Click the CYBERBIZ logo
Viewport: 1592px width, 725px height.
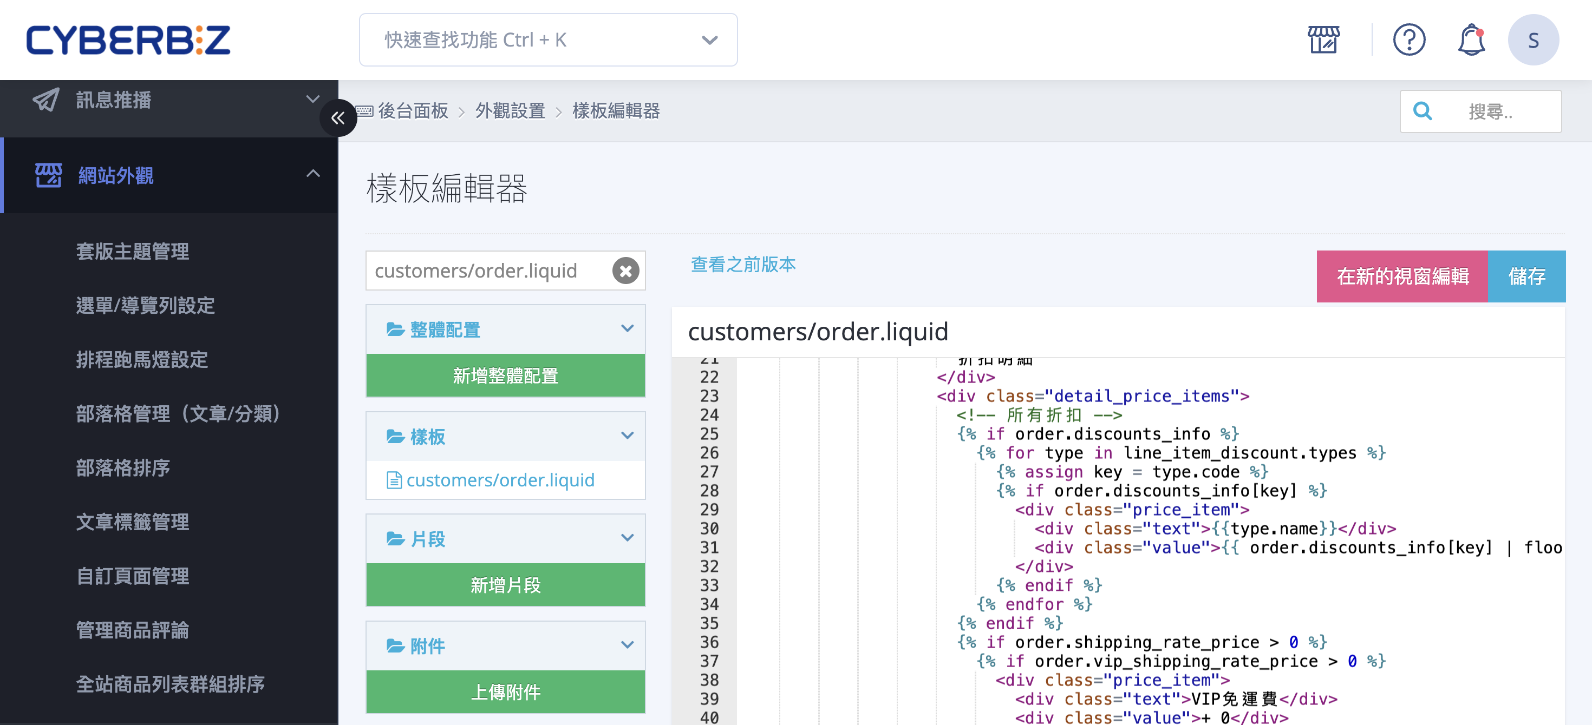point(128,40)
